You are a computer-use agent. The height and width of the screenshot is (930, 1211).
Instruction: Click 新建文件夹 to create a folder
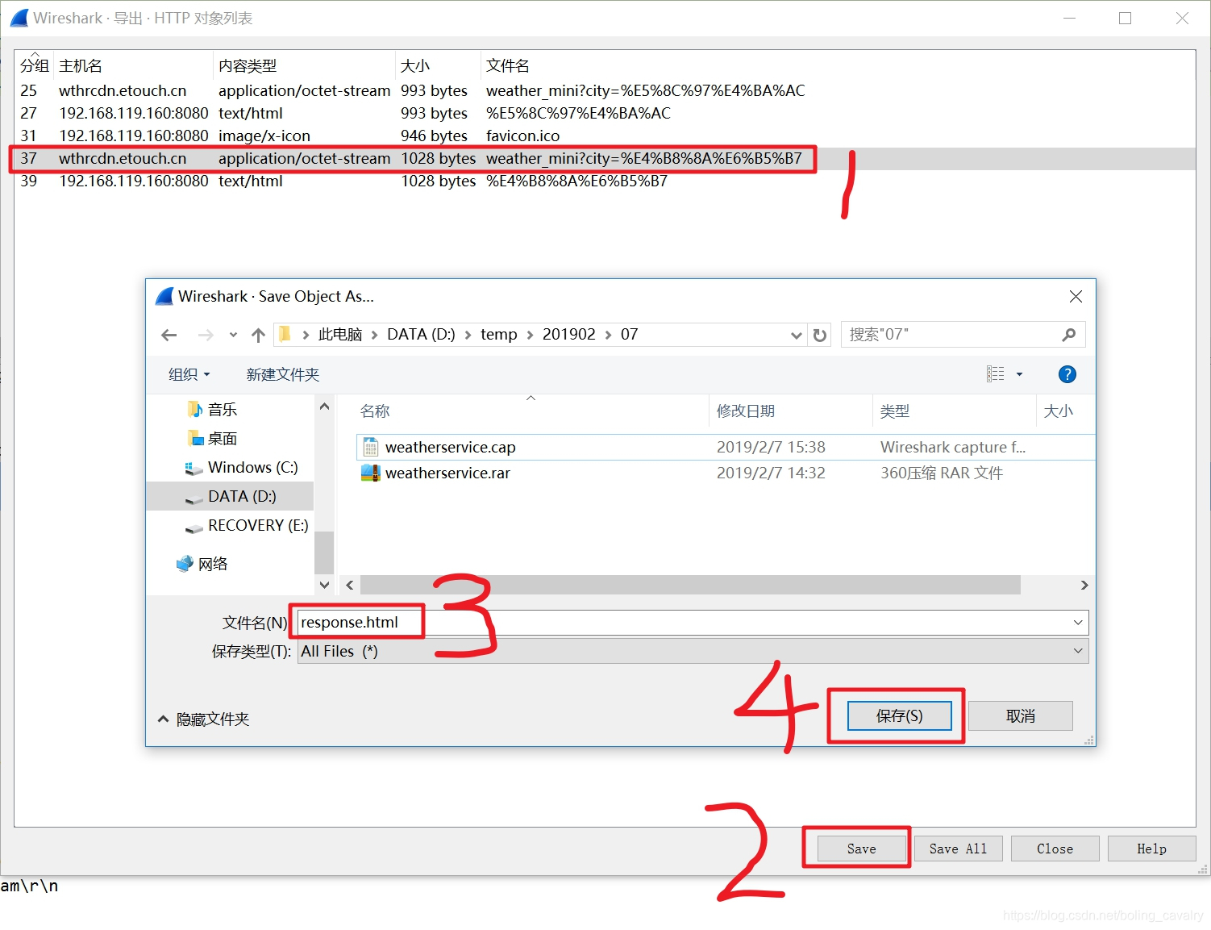(x=283, y=374)
